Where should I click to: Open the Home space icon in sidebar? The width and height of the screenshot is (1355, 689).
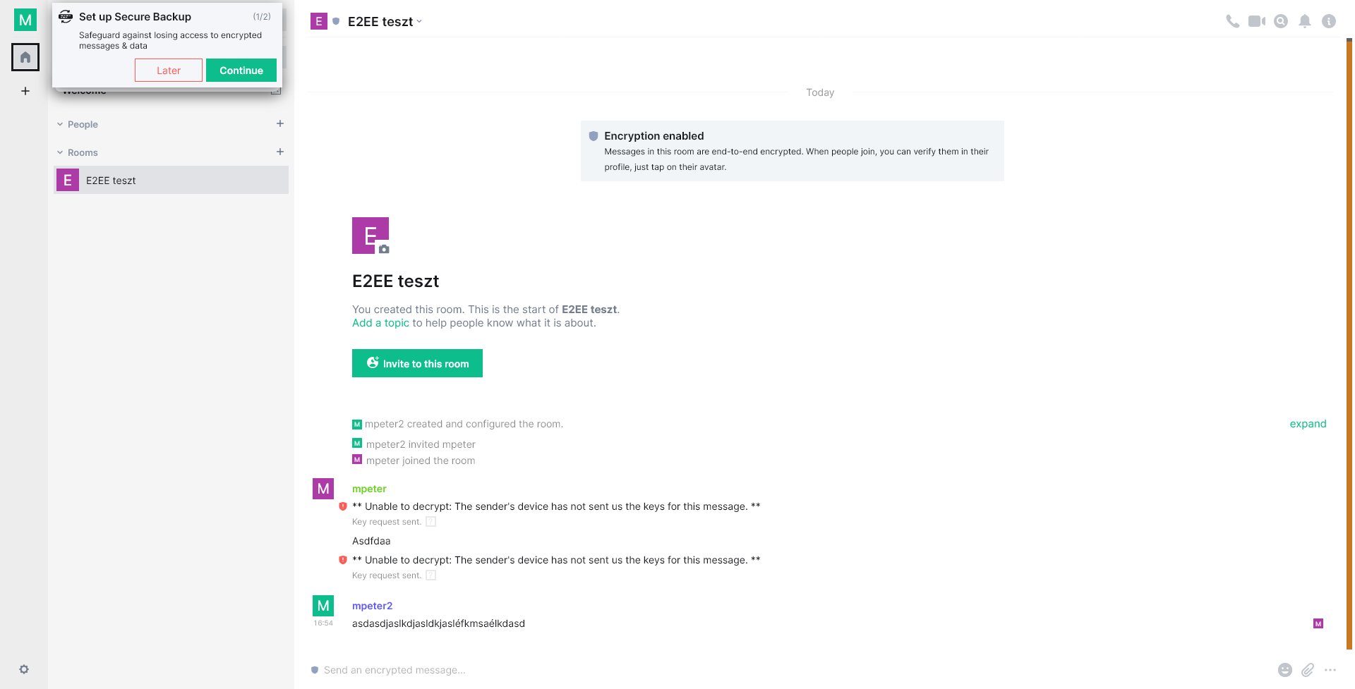tap(25, 57)
